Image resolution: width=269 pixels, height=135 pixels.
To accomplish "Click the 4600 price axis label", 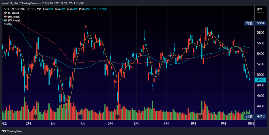I will coord(260,96).
